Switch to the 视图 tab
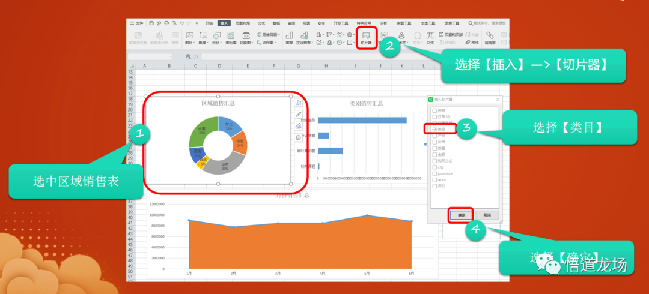Screen dimensions: 649x294 pyautogui.click(x=306, y=23)
